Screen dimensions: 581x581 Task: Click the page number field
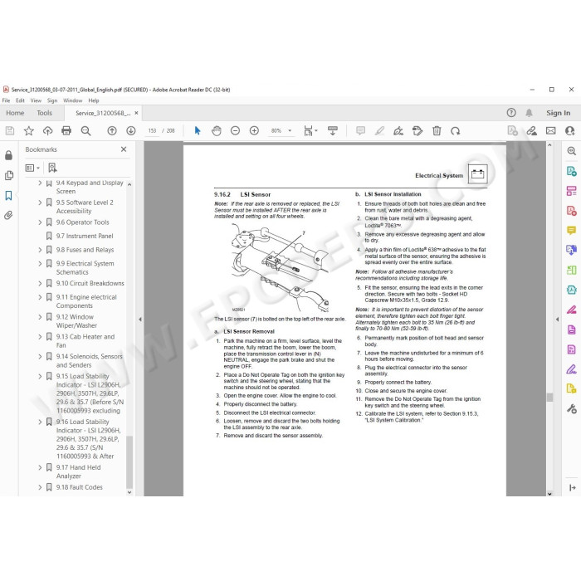(152, 131)
